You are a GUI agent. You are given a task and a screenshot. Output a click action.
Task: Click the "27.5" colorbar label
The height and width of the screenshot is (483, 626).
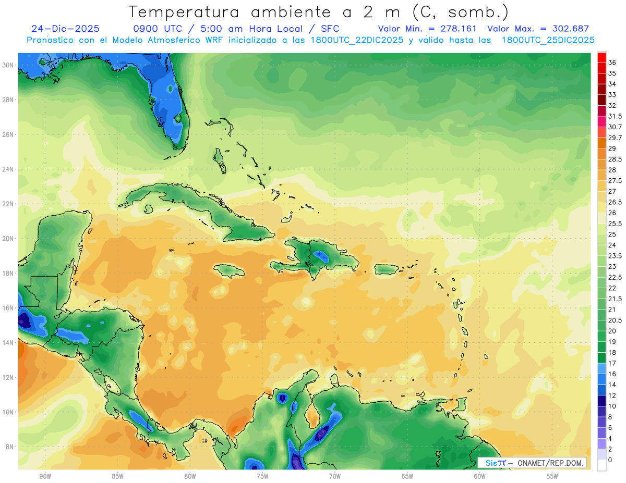pos(615,181)
